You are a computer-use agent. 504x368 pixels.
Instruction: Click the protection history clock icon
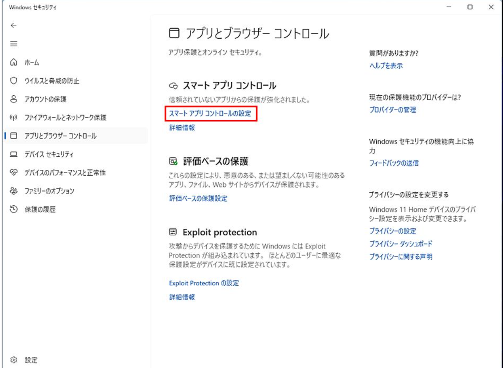tap(14, 210)
